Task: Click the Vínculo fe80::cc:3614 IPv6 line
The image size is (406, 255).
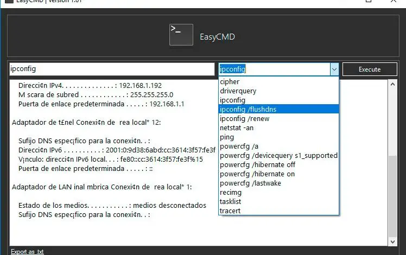Action: pos(111,159)
